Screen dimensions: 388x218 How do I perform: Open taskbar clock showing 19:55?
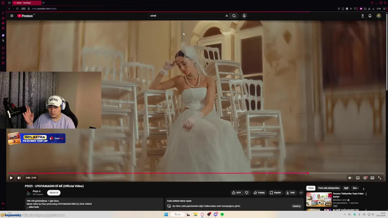380,214
